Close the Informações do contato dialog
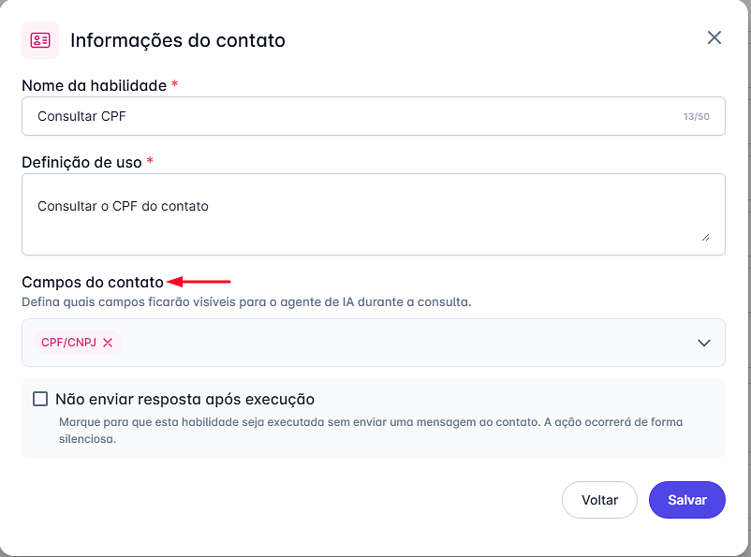This screenshot has height=557, width=751. coord(714,37)
